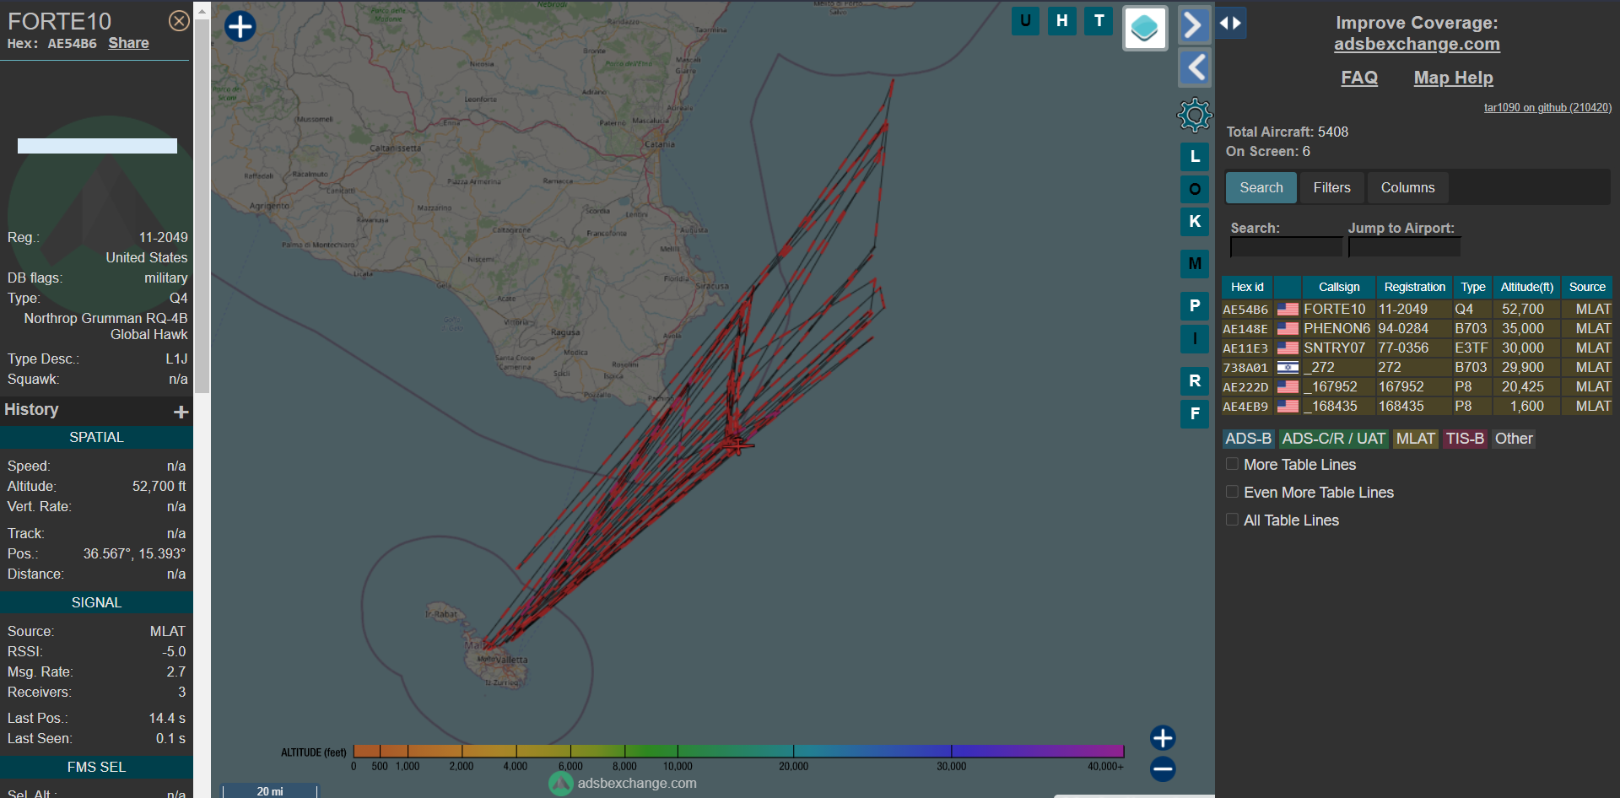Click the info panel vertical scrollbar
Viewport: 1620px width, 798px height.
202,207
